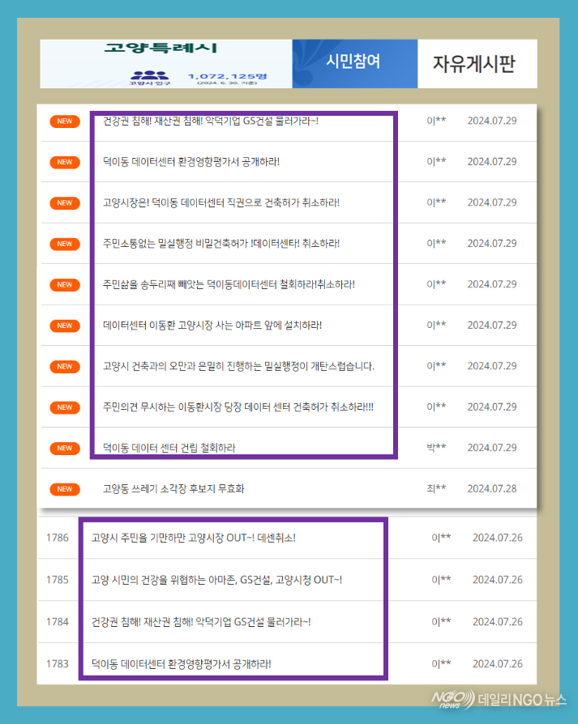Viewport: 578px width, 724px height.
Task: Open post 1783 덕이동 데이터센터 환경영향평가서 공개하라
Action: pos(182,664)
